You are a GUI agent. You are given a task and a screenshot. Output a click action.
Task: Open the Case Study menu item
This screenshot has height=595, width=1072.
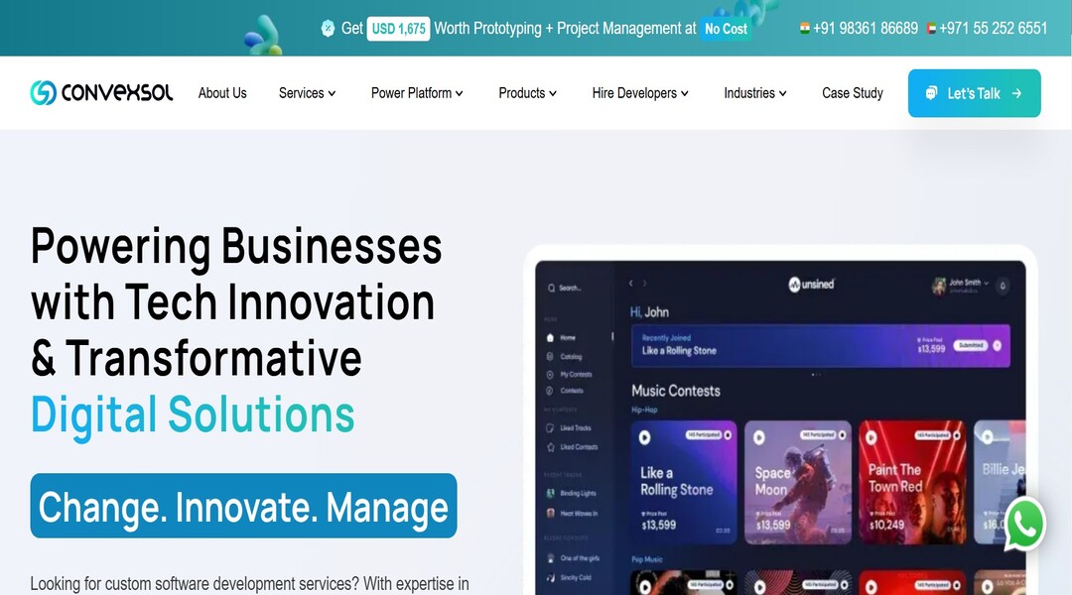point(853,93)
